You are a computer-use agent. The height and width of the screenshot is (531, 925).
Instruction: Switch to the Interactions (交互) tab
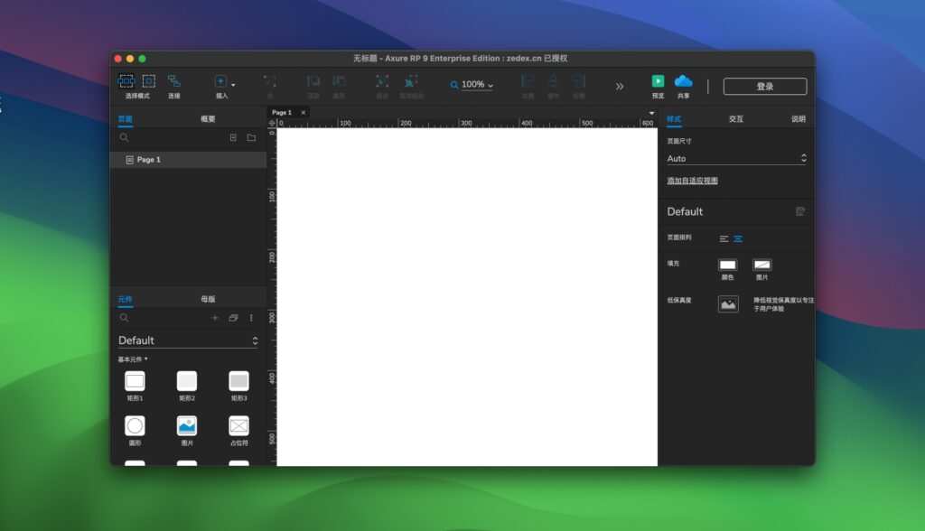click(736, 117)
